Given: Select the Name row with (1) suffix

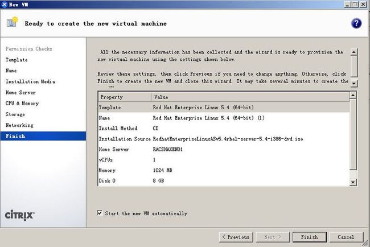Looking at the screenshot, I should click(224, 118).
